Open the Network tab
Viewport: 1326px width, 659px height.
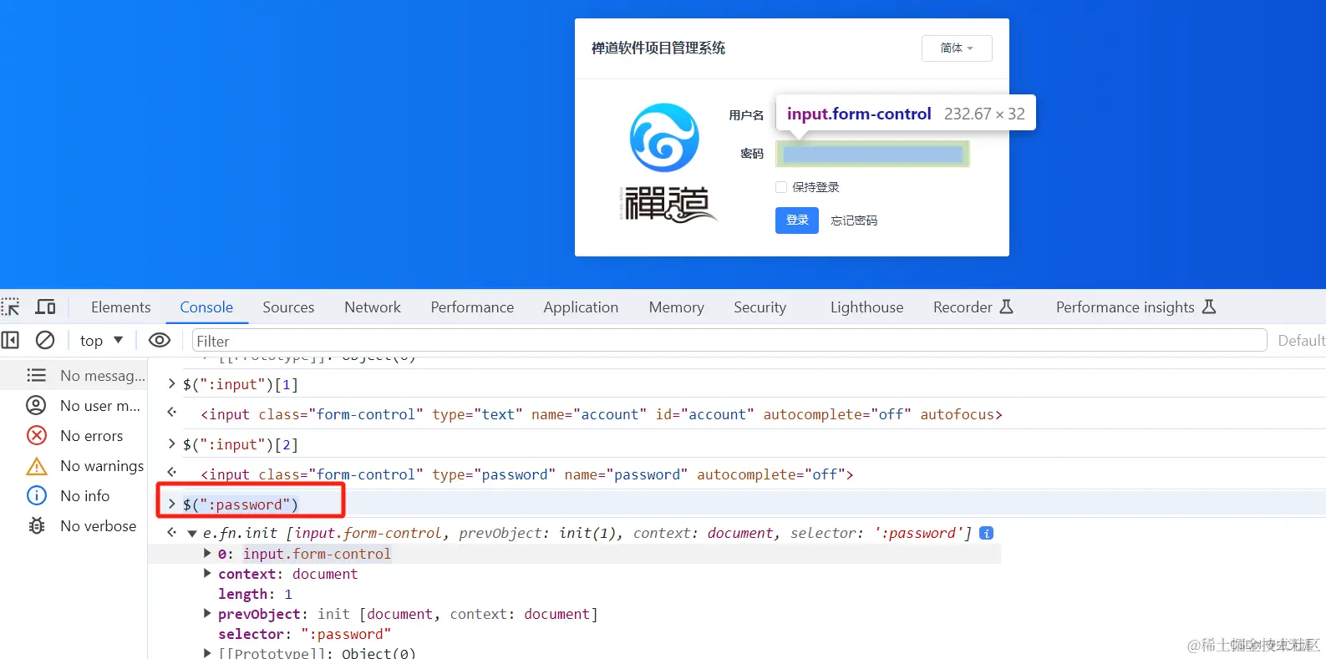373,307
